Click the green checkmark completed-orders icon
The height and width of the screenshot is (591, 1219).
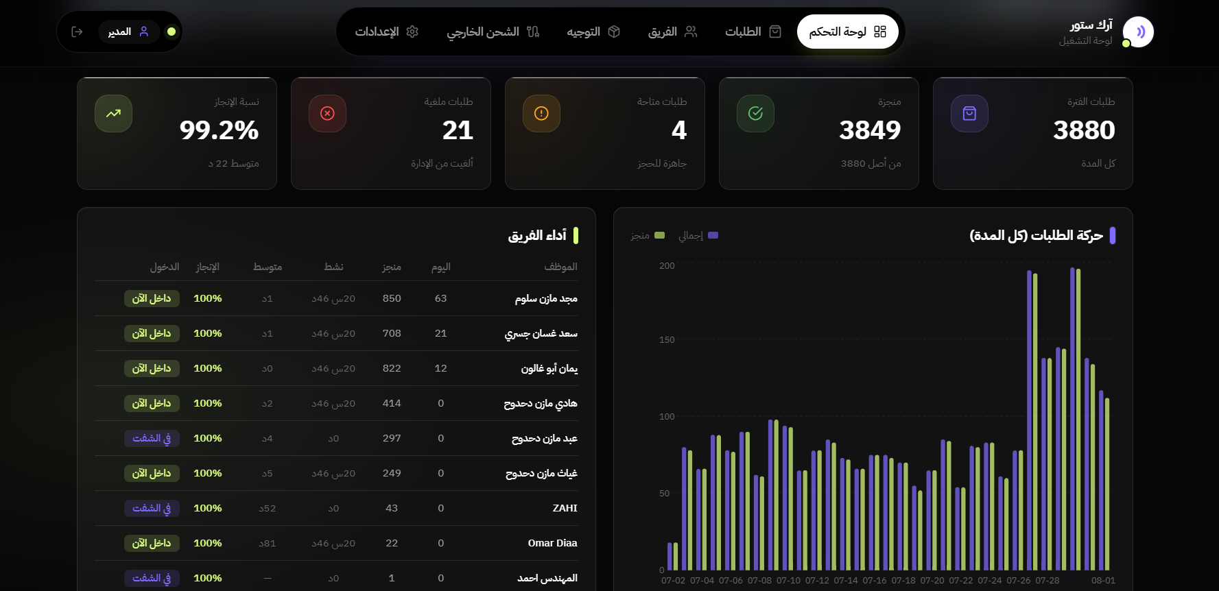[x=755, y=113]
